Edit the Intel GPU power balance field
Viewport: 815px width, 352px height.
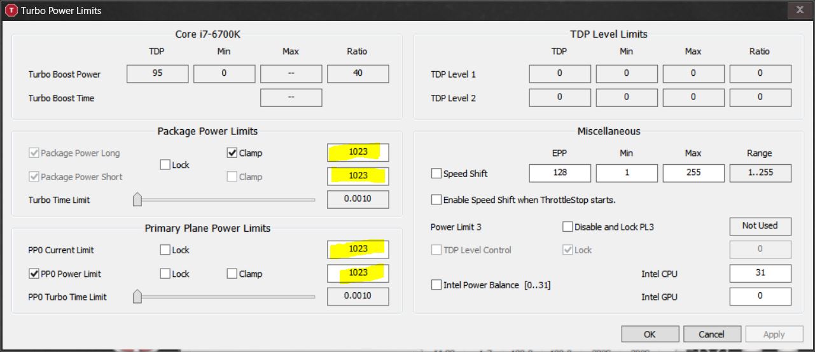click(x=760, y=296)
